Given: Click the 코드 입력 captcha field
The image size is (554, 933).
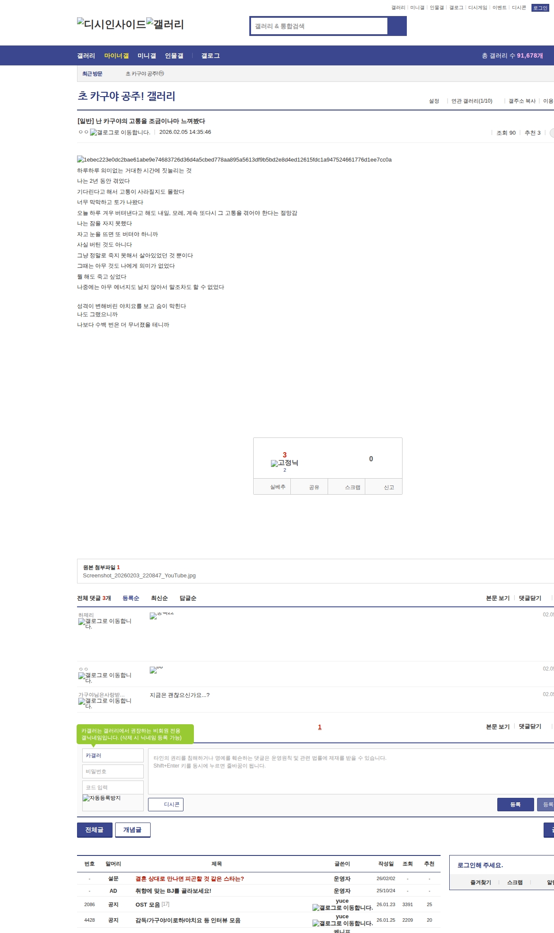Looking at the screenshot, I should [x=113, y=787].
